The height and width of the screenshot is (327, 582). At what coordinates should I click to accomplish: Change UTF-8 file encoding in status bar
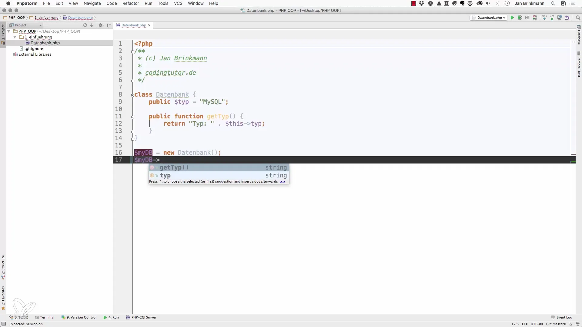tap(537, 324)
